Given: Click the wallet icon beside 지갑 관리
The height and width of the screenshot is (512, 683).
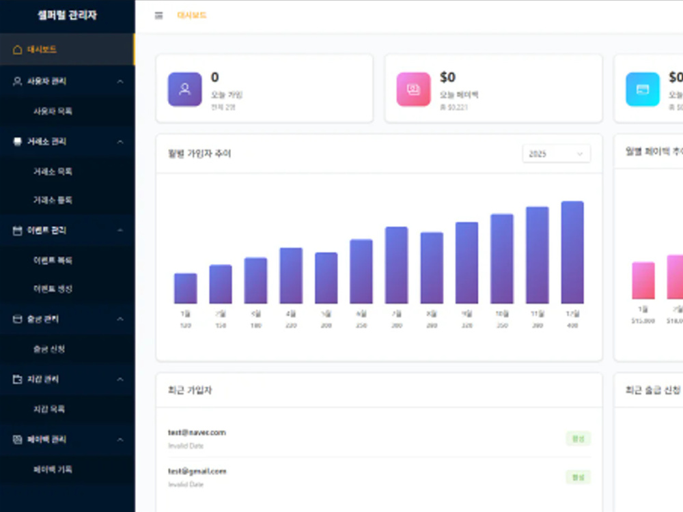Looking at the screenshot, I should [x=18, y=379].
